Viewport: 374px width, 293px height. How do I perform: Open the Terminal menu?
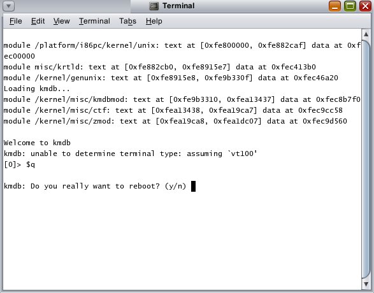click(x=94, y=21)
